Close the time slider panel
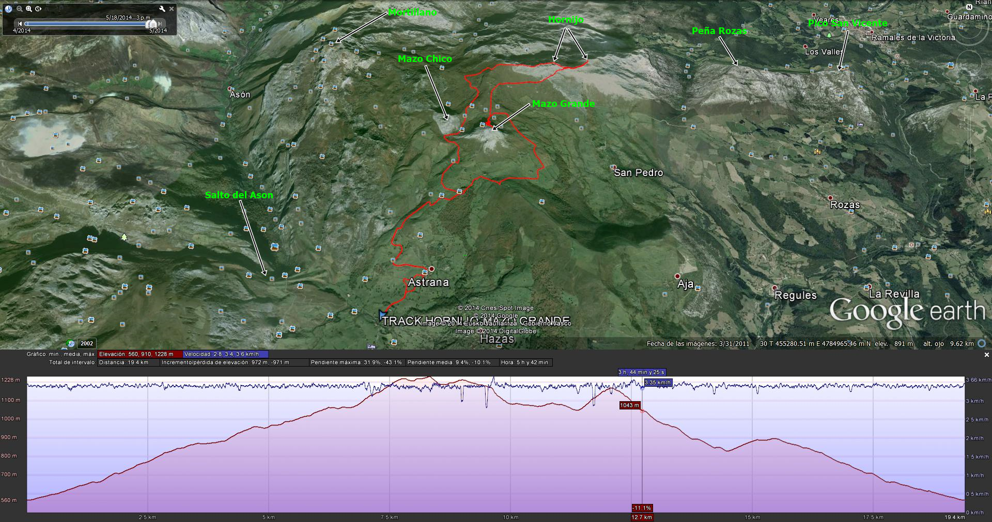Screen dimensions: 992x522 [x=172, y=9]
